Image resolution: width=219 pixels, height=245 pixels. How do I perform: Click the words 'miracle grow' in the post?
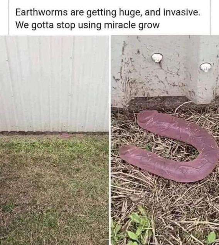coord(131,25)
